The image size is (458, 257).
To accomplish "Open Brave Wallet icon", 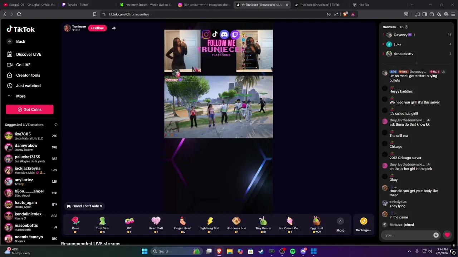I will pos(432,14).
